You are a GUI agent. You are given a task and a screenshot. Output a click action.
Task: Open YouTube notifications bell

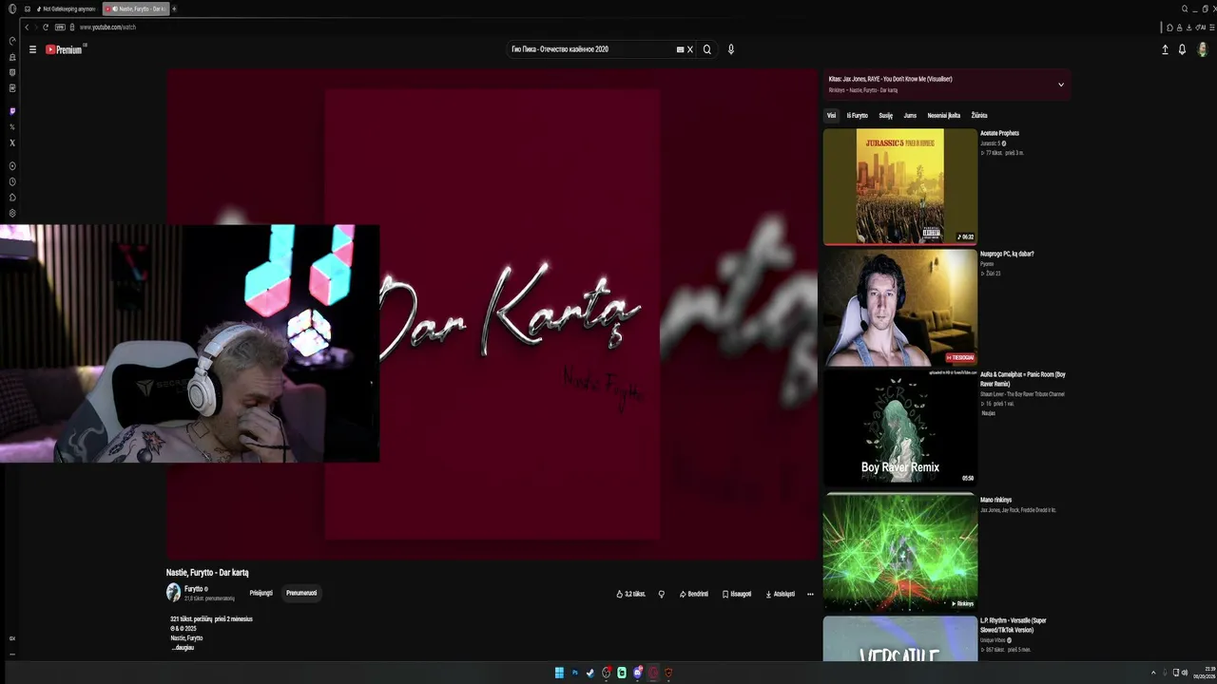[1182, 49]
